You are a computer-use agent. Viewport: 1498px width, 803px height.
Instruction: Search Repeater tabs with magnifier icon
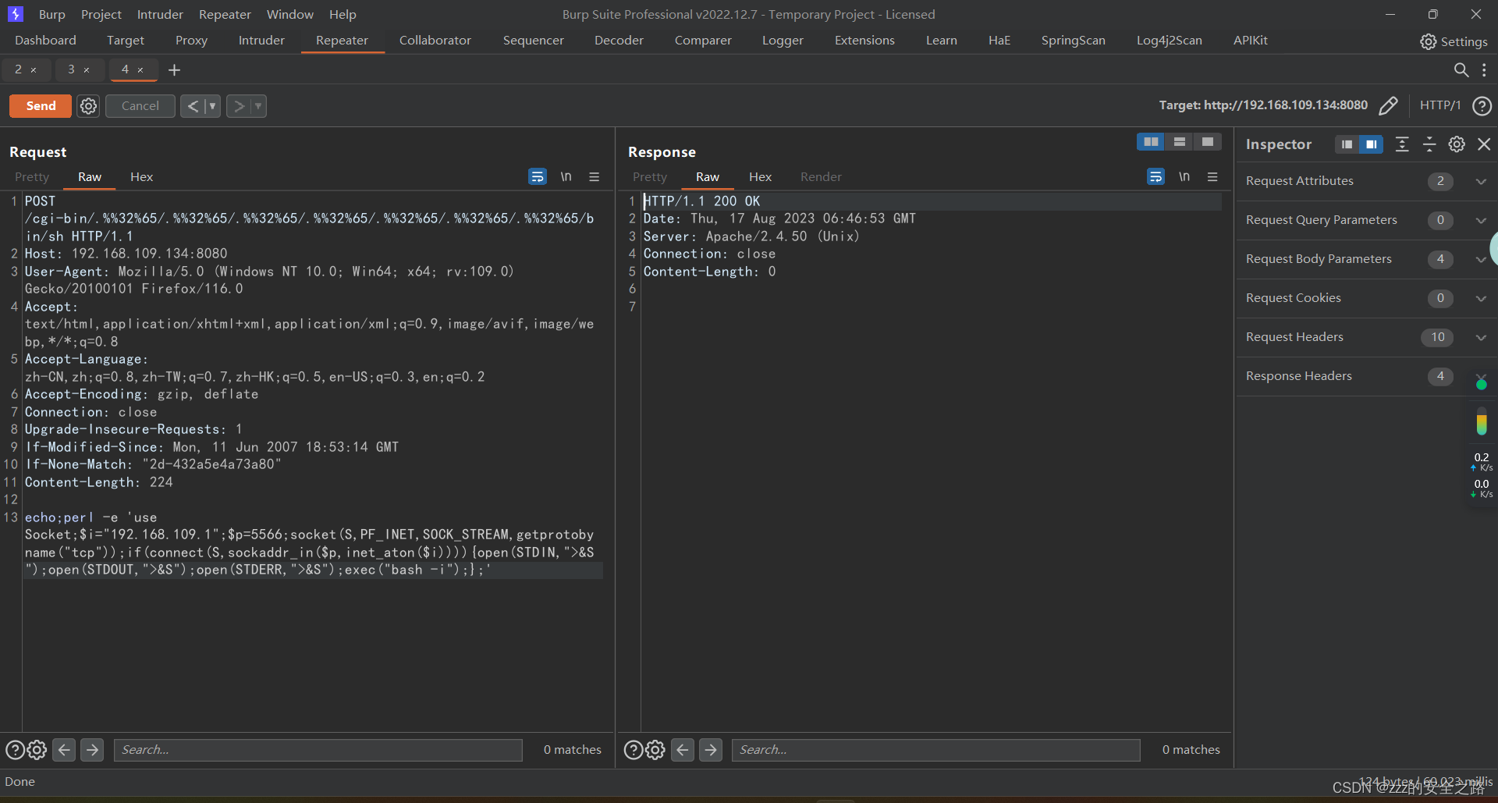[x=1461, y=69]
